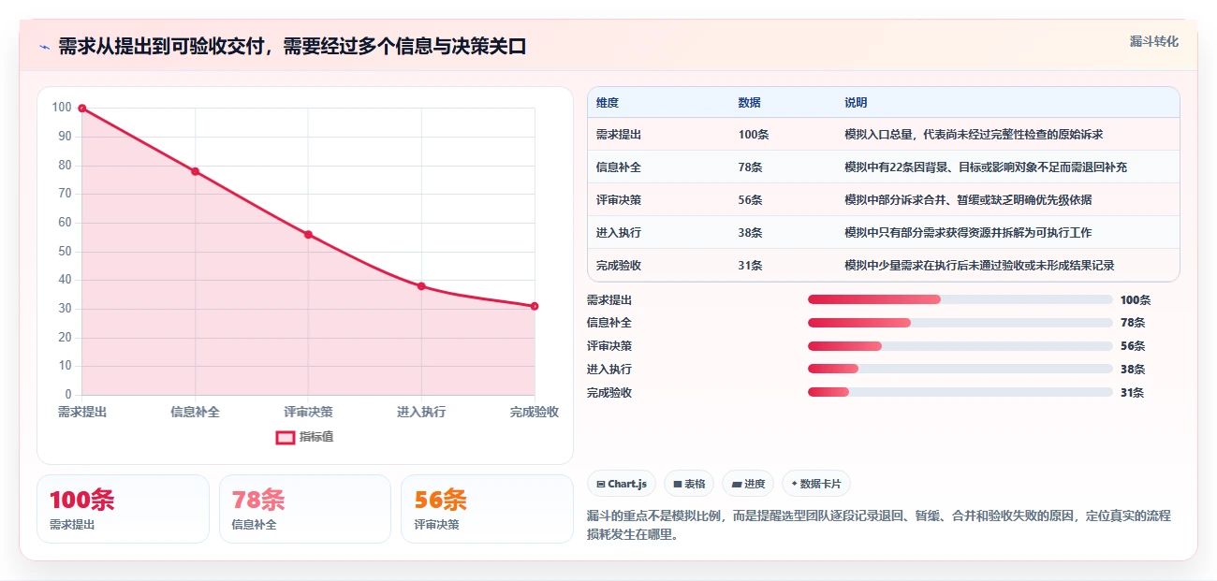
Task: Click the 78条 progress bar for 信息补全
Action: 960,323
